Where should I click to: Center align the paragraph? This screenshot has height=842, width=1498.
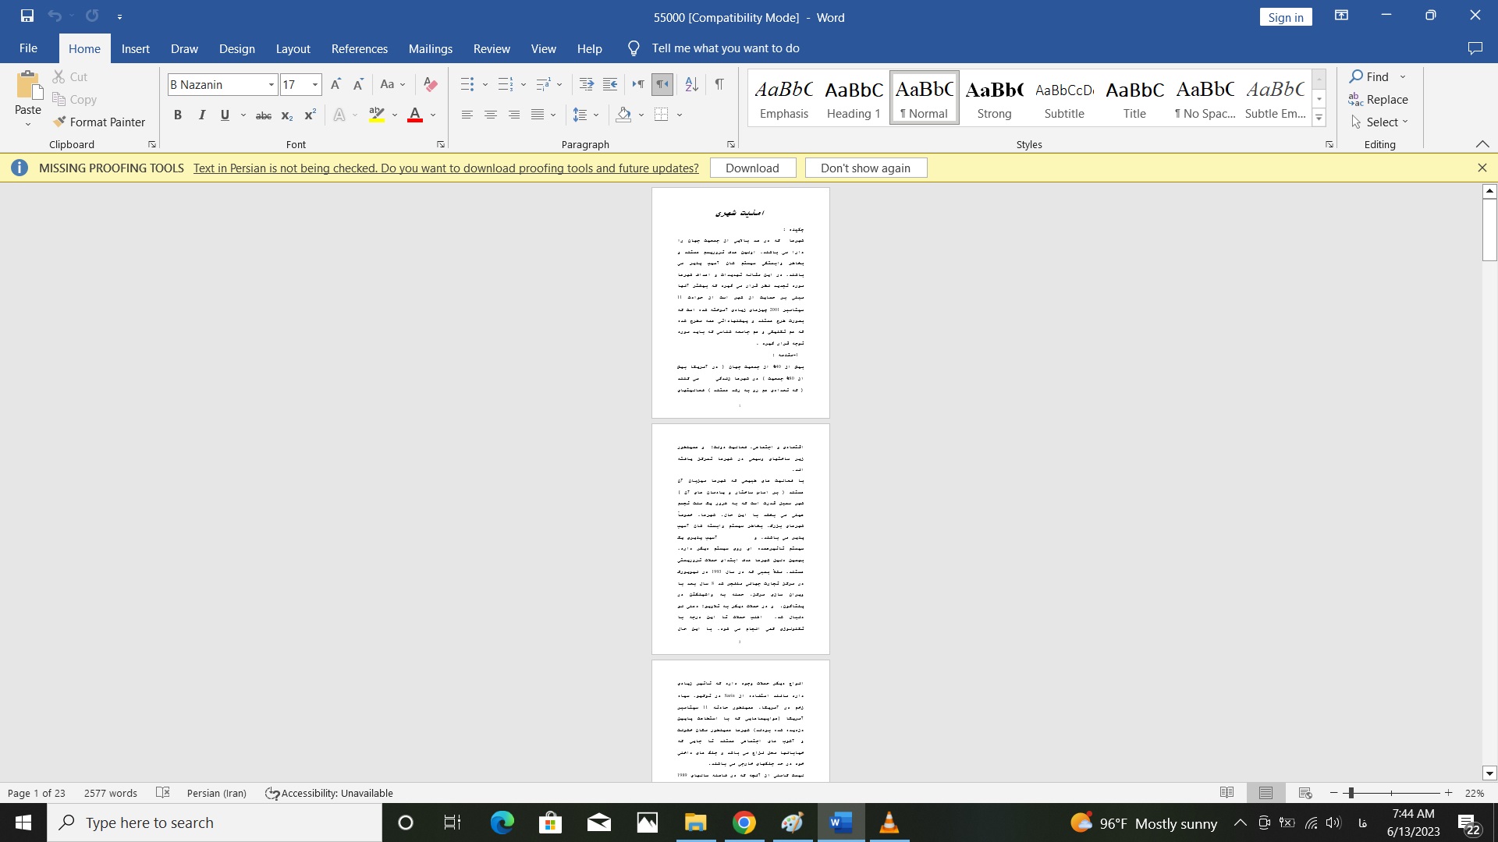coord(491,115)
